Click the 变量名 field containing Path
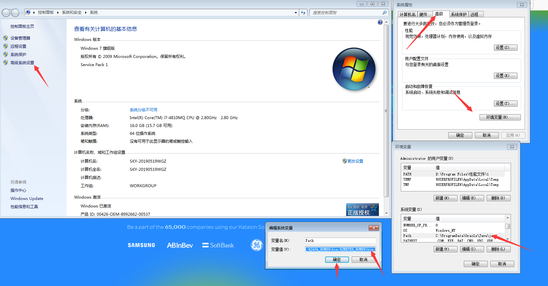The image size is (548, 286). pyautogui.click(x=340, y=241)
